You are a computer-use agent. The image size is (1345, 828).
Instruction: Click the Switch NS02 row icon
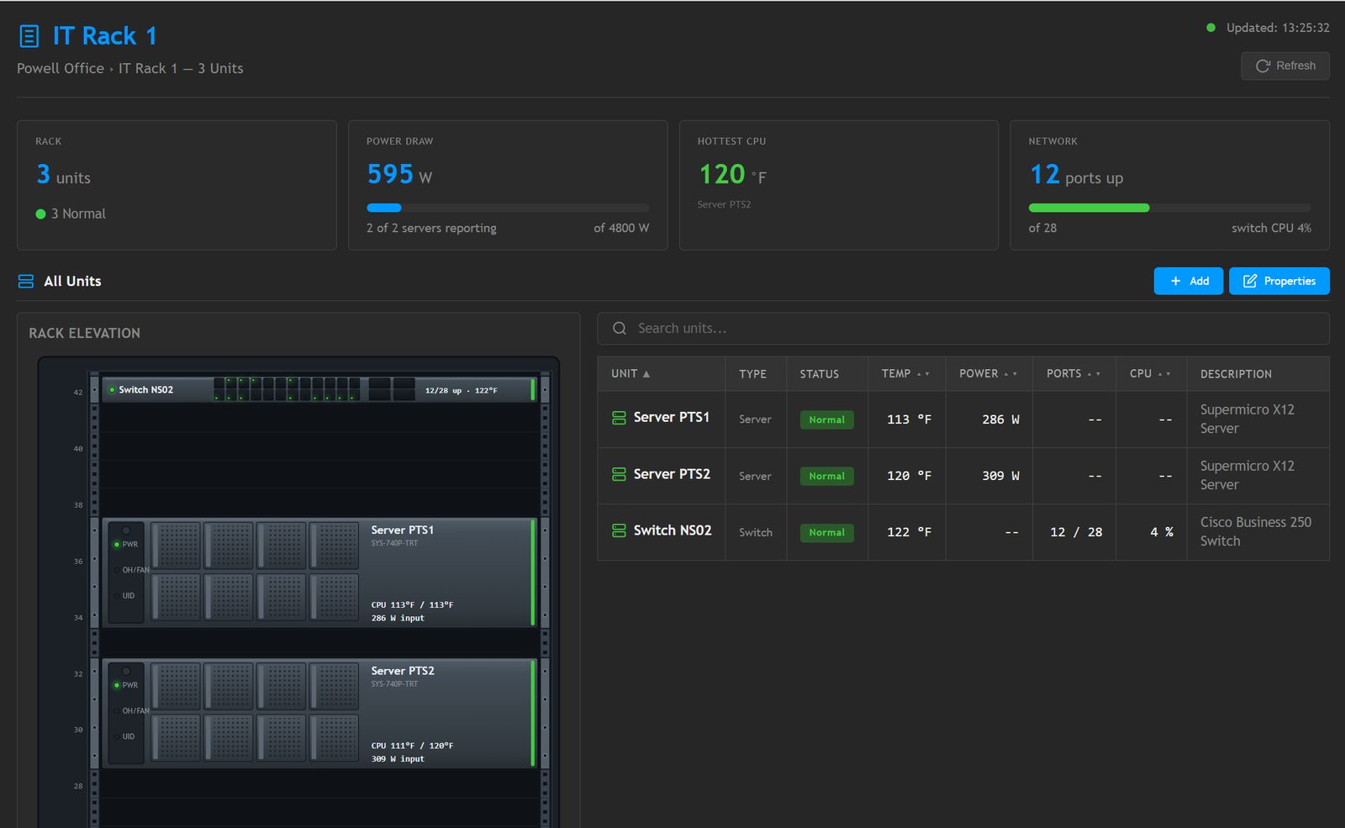tap(619, 530)
